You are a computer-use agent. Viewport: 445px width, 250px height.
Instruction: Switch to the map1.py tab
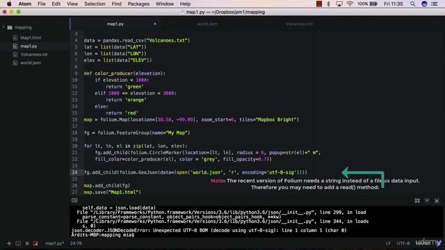click(x=115, y=24)
